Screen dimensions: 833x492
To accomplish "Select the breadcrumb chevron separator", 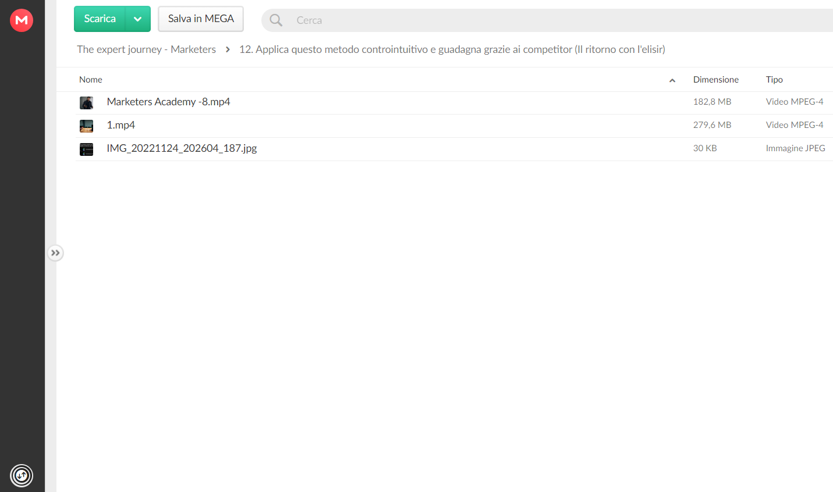I will pos(228,49).
